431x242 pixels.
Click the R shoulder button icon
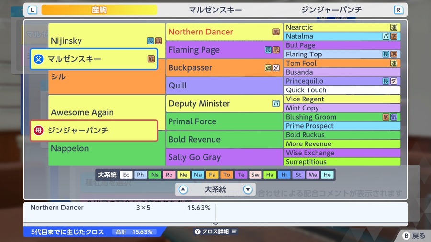pos(398,10)
